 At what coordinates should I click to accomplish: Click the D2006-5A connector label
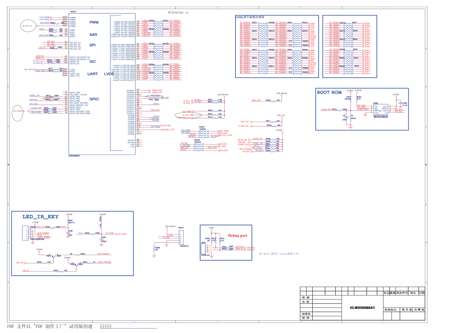[184, 246]
